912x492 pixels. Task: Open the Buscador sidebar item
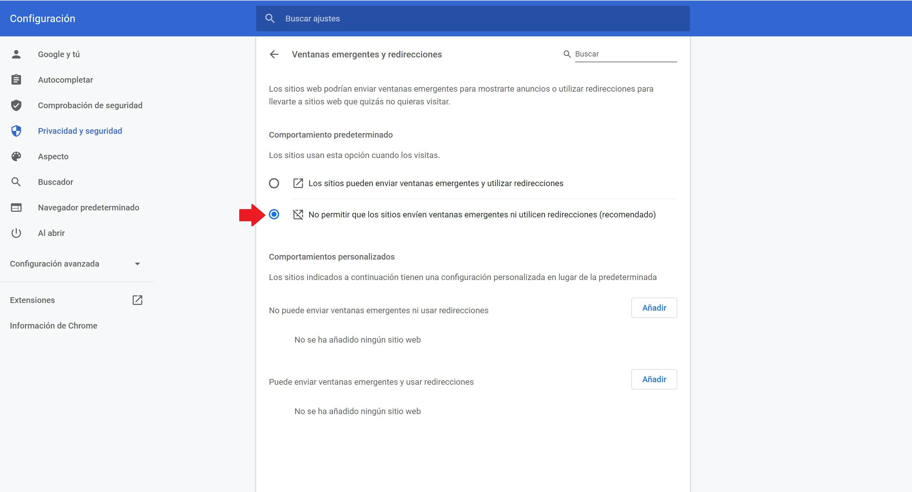[x=56, y=182]
